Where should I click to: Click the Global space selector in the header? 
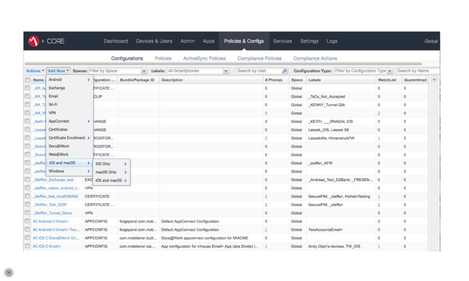[431, 41]
